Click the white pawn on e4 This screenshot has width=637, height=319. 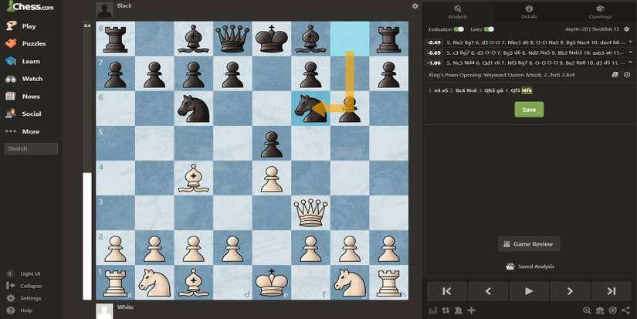272,178
